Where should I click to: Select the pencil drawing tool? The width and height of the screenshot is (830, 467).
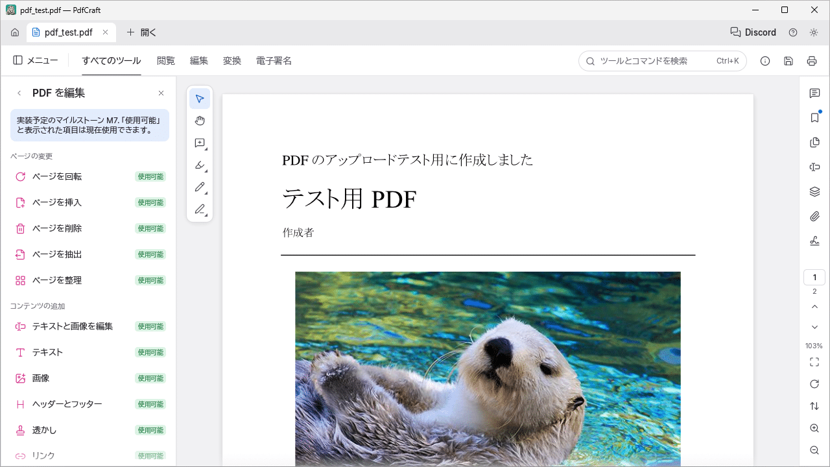tap(200, 187)
